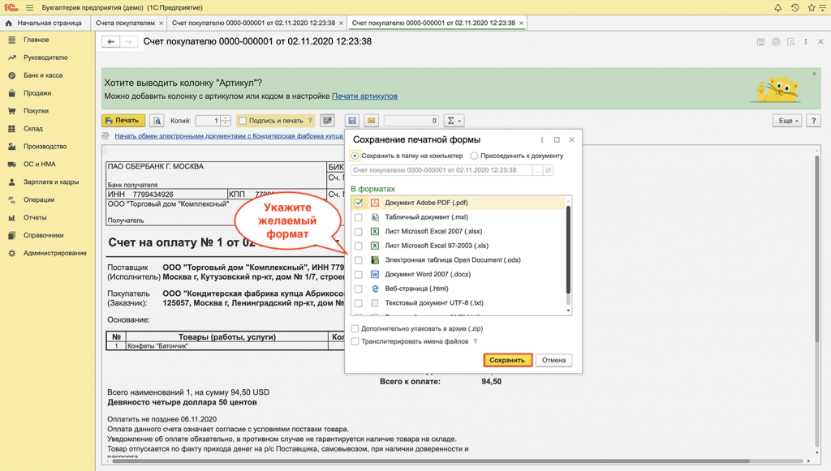Click the save icon at the top right
The height and width of the screenshot is (471, 831).
pos(761,41)
